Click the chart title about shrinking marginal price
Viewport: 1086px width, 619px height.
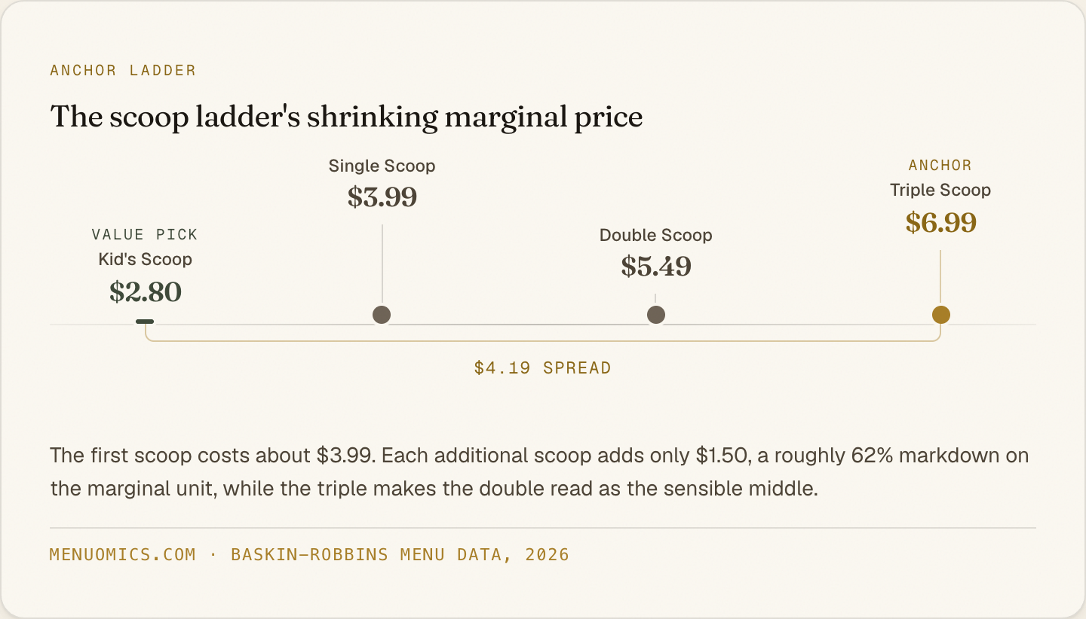coord(346,117)
